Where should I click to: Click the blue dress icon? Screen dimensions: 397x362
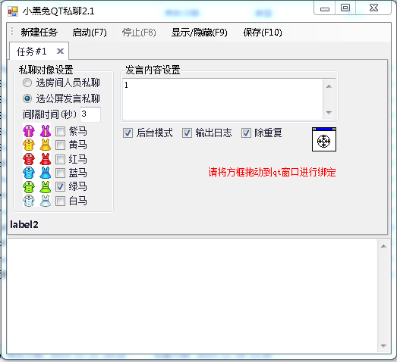(x=46, y=173)
